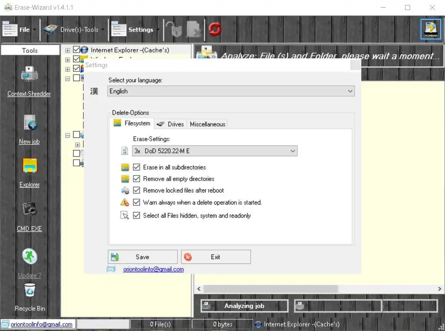The height and width of the screenshot is (331, 445).
Task: Click the language kanji icon
Action: pyautogui.click(x=94, y=91)
